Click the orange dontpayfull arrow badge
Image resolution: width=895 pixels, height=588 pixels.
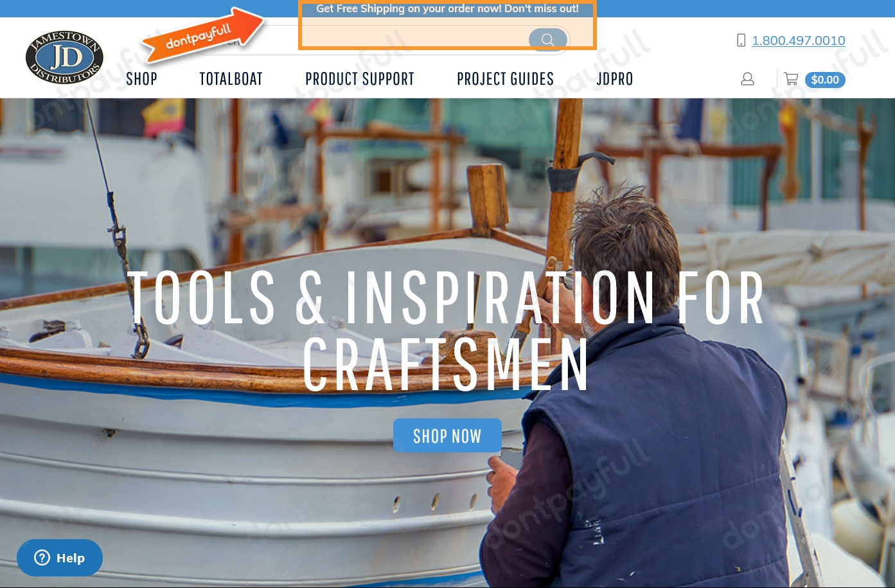pyautogui.click(x=202, y=36)
